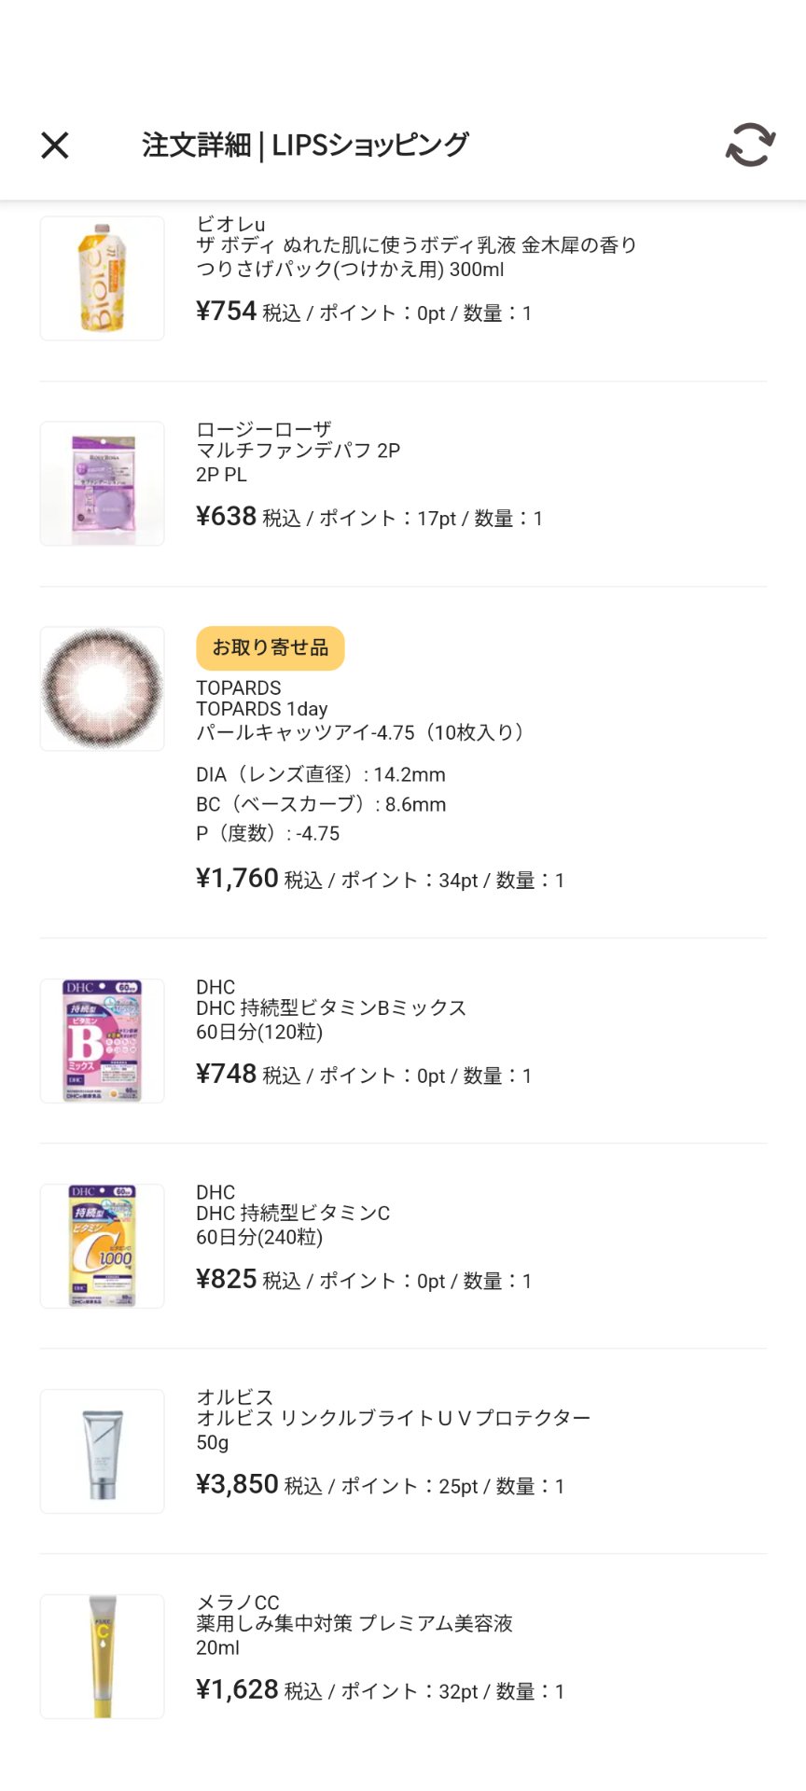Tap the refresh page icon
806x1791 pixels.
pyautogui.click(x=750, y=146)
